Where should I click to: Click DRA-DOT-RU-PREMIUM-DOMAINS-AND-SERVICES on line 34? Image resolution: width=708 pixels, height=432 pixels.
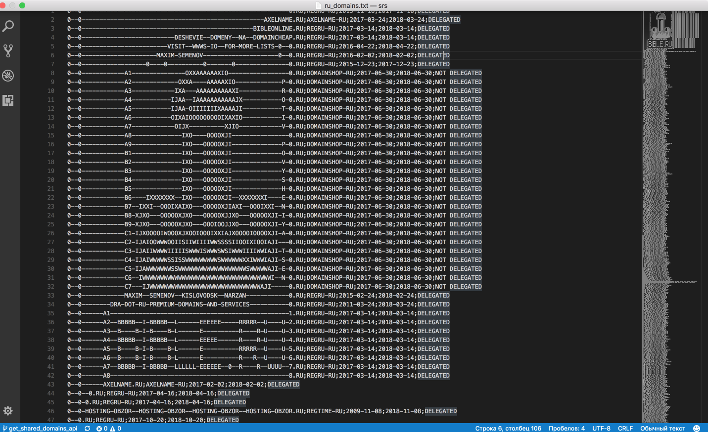click(x=180, y=304)
